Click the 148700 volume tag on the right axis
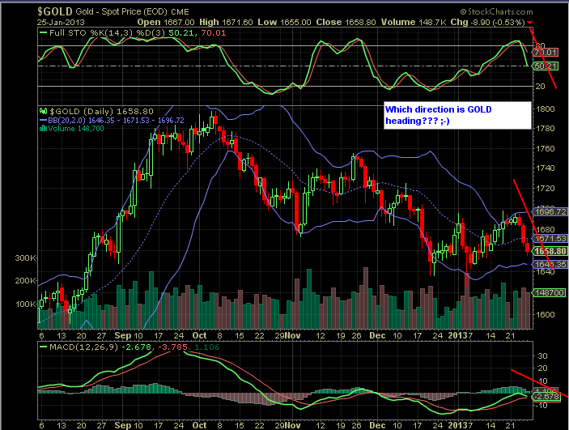Image resolution: width=569 pixels, height=430 pixels. (x=549, y=292)
